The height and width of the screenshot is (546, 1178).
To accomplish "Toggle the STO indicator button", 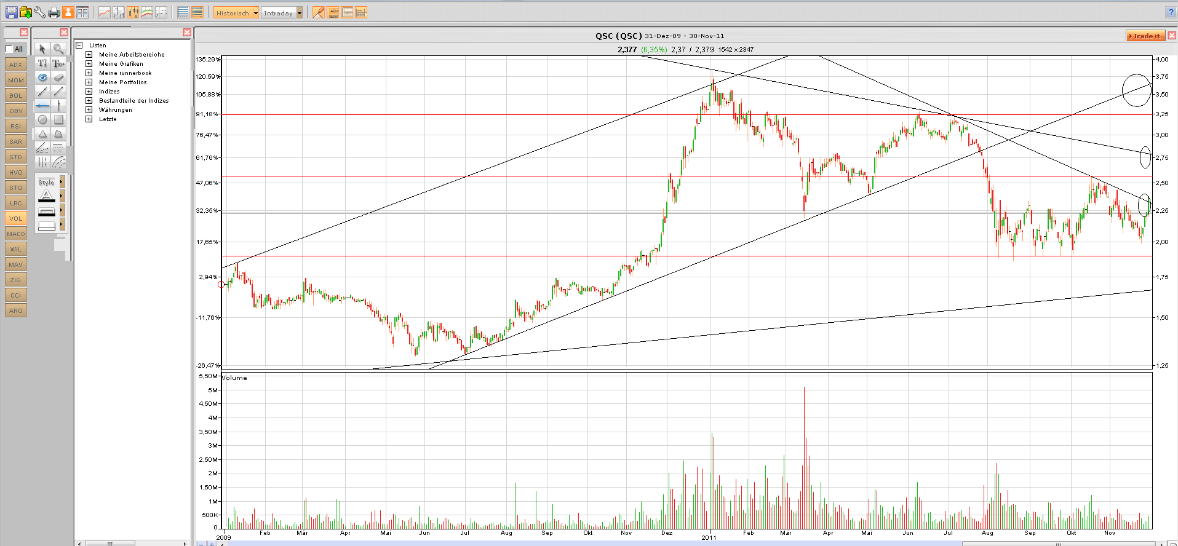I will [15, 188].
